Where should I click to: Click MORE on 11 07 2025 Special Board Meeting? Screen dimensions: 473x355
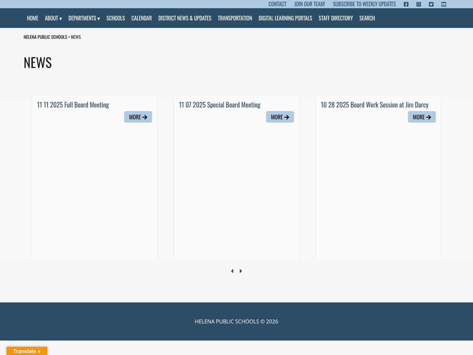point(280,117)
